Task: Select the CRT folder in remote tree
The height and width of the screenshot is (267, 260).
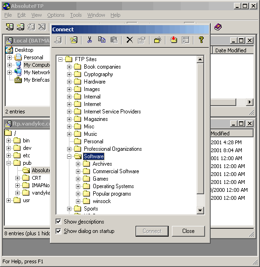Action: 36,178
